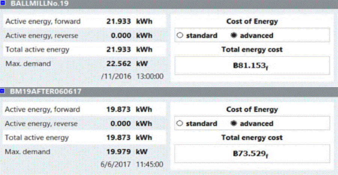Click Total active energy label in BM19AFTER060617
The image size is (338, 175).
(x=37, y=138)
